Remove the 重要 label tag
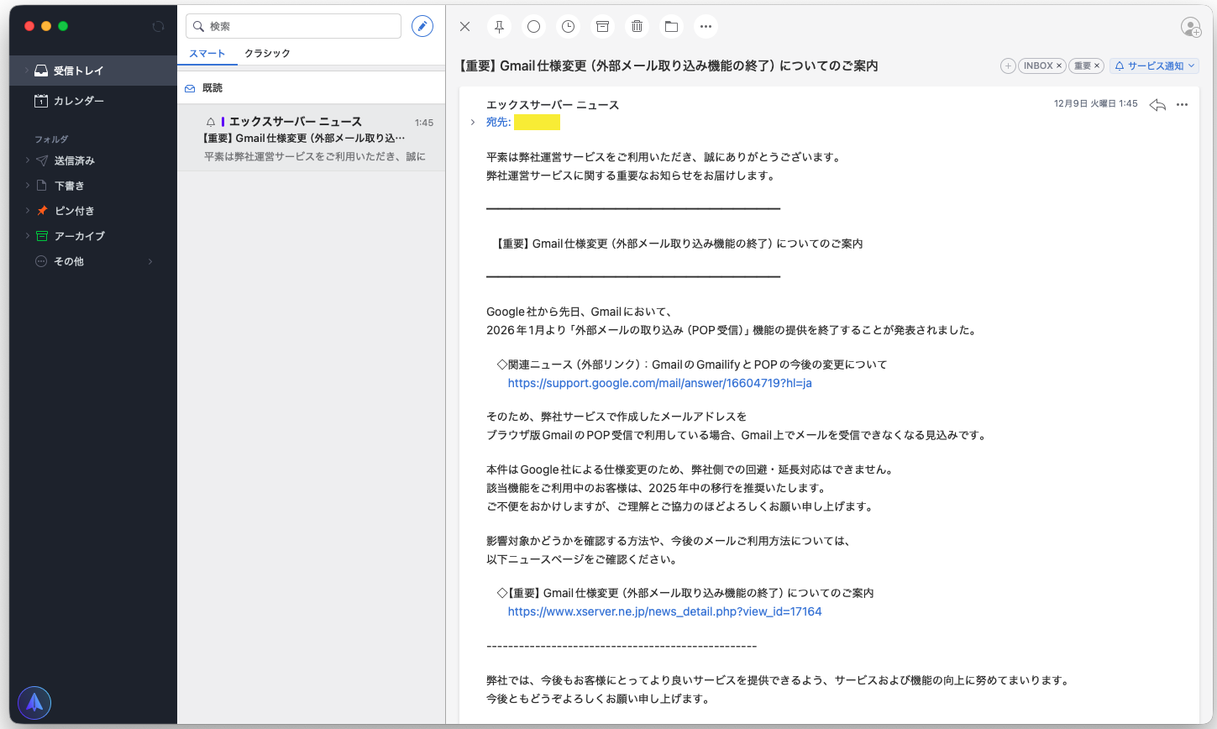The height and width of the screenshot is (729, 1217). tap(1096, 66)
